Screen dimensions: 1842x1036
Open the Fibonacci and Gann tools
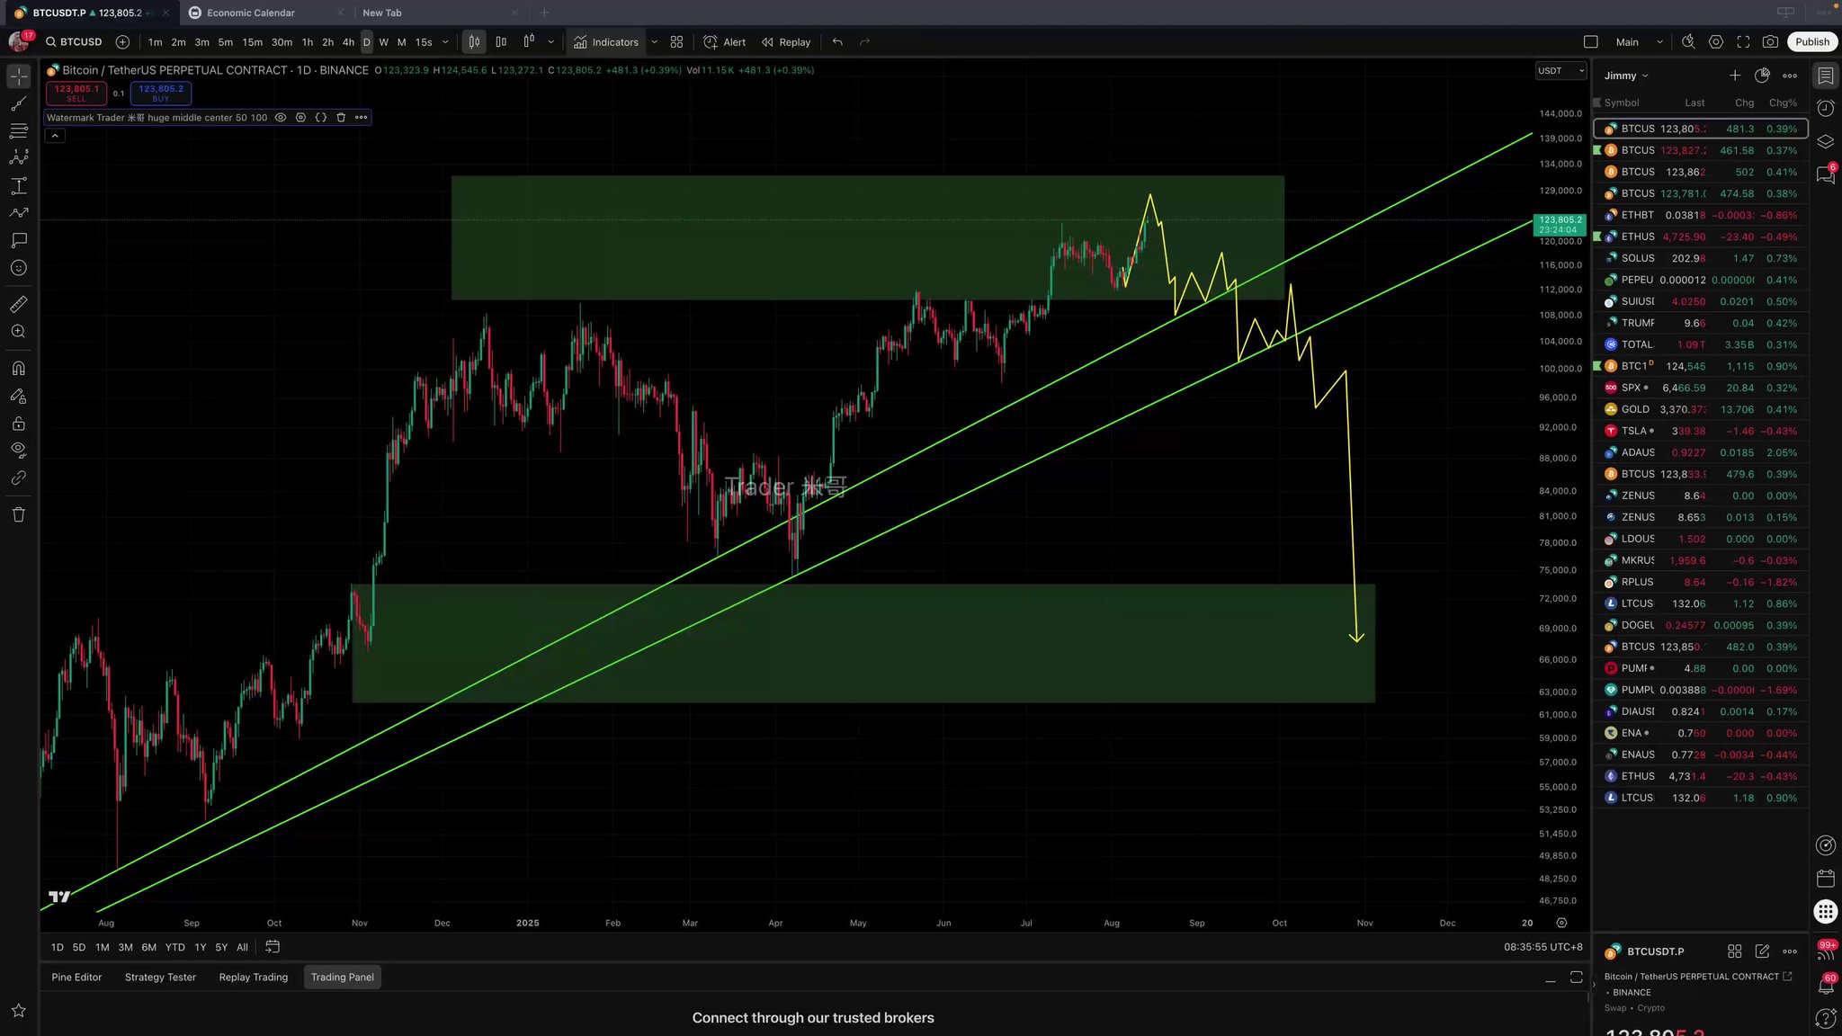click(x=19, y=131)
